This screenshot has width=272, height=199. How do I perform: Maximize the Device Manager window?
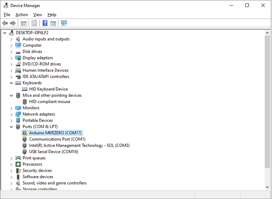tap(247, 5)
